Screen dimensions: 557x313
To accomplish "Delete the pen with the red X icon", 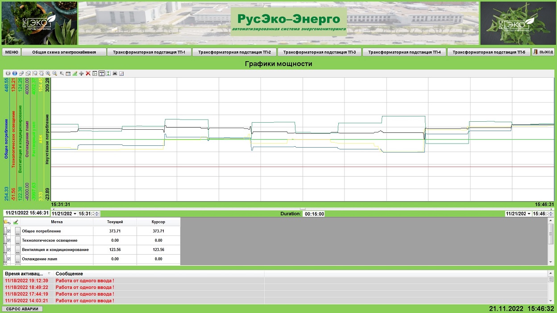I will tap(88, 74).
